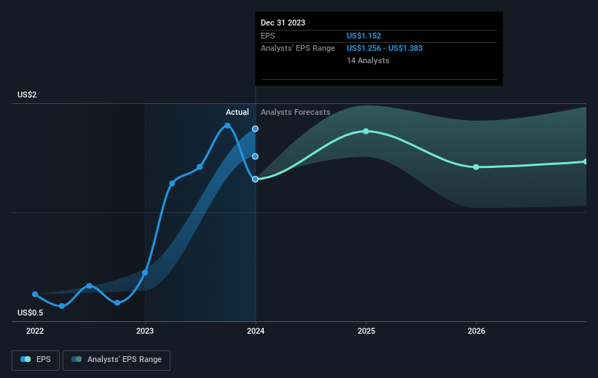
Task: Click the US$1.256 - US$1.383 range value
Action: (x=385, y=49)
